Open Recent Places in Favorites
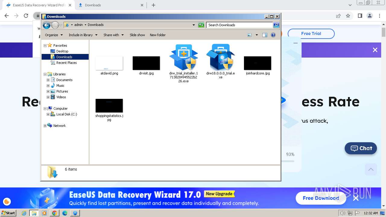Viewport: 386px width, 217px height. tap(66, 63)
